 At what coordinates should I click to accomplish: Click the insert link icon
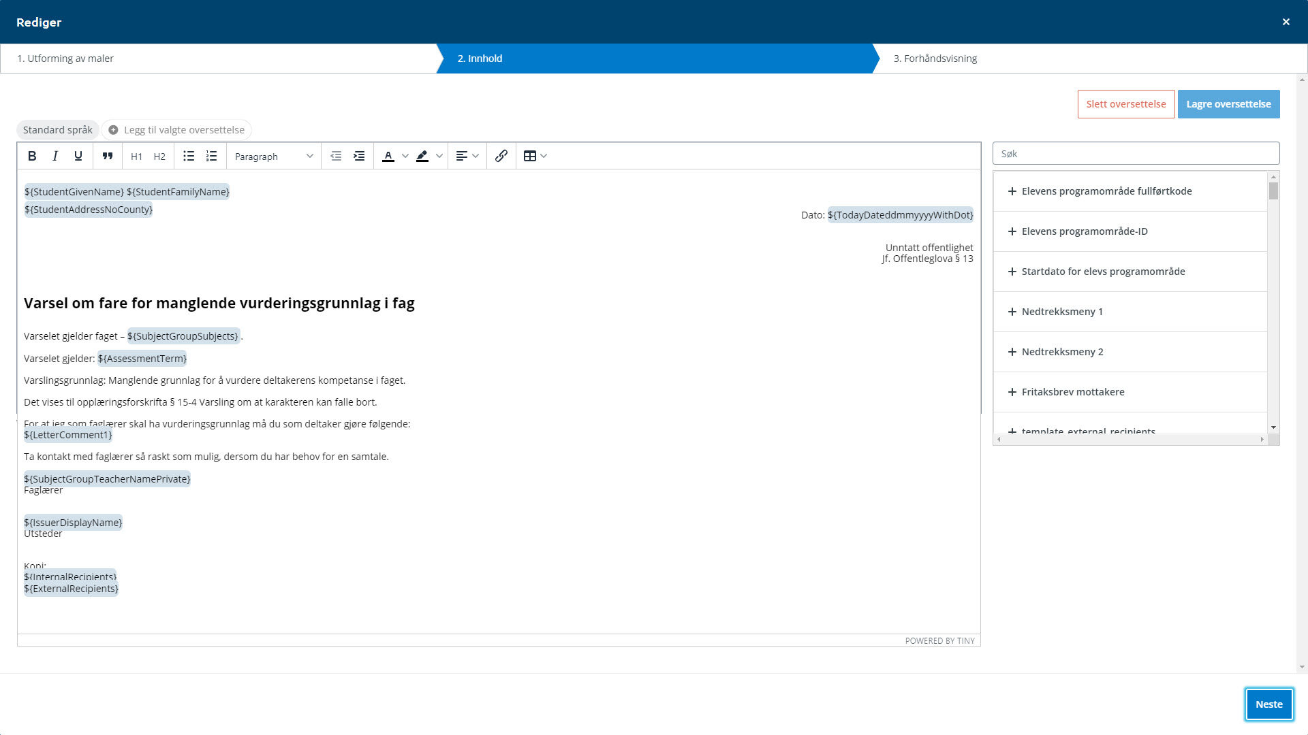click(x=501, y=156)
